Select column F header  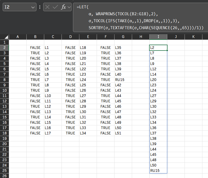pos(105,37)
